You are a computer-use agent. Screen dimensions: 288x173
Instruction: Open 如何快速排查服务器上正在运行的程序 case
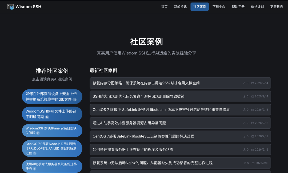point(180,150)
